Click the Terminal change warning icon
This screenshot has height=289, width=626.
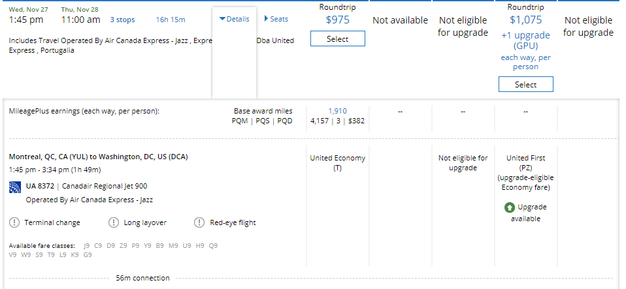tap(14, 222)
